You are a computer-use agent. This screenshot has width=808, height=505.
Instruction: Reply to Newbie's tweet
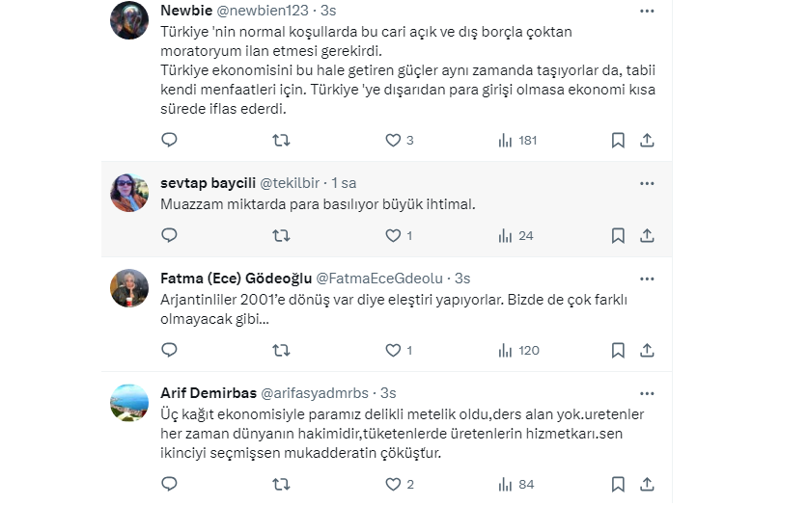coord(169,141)
